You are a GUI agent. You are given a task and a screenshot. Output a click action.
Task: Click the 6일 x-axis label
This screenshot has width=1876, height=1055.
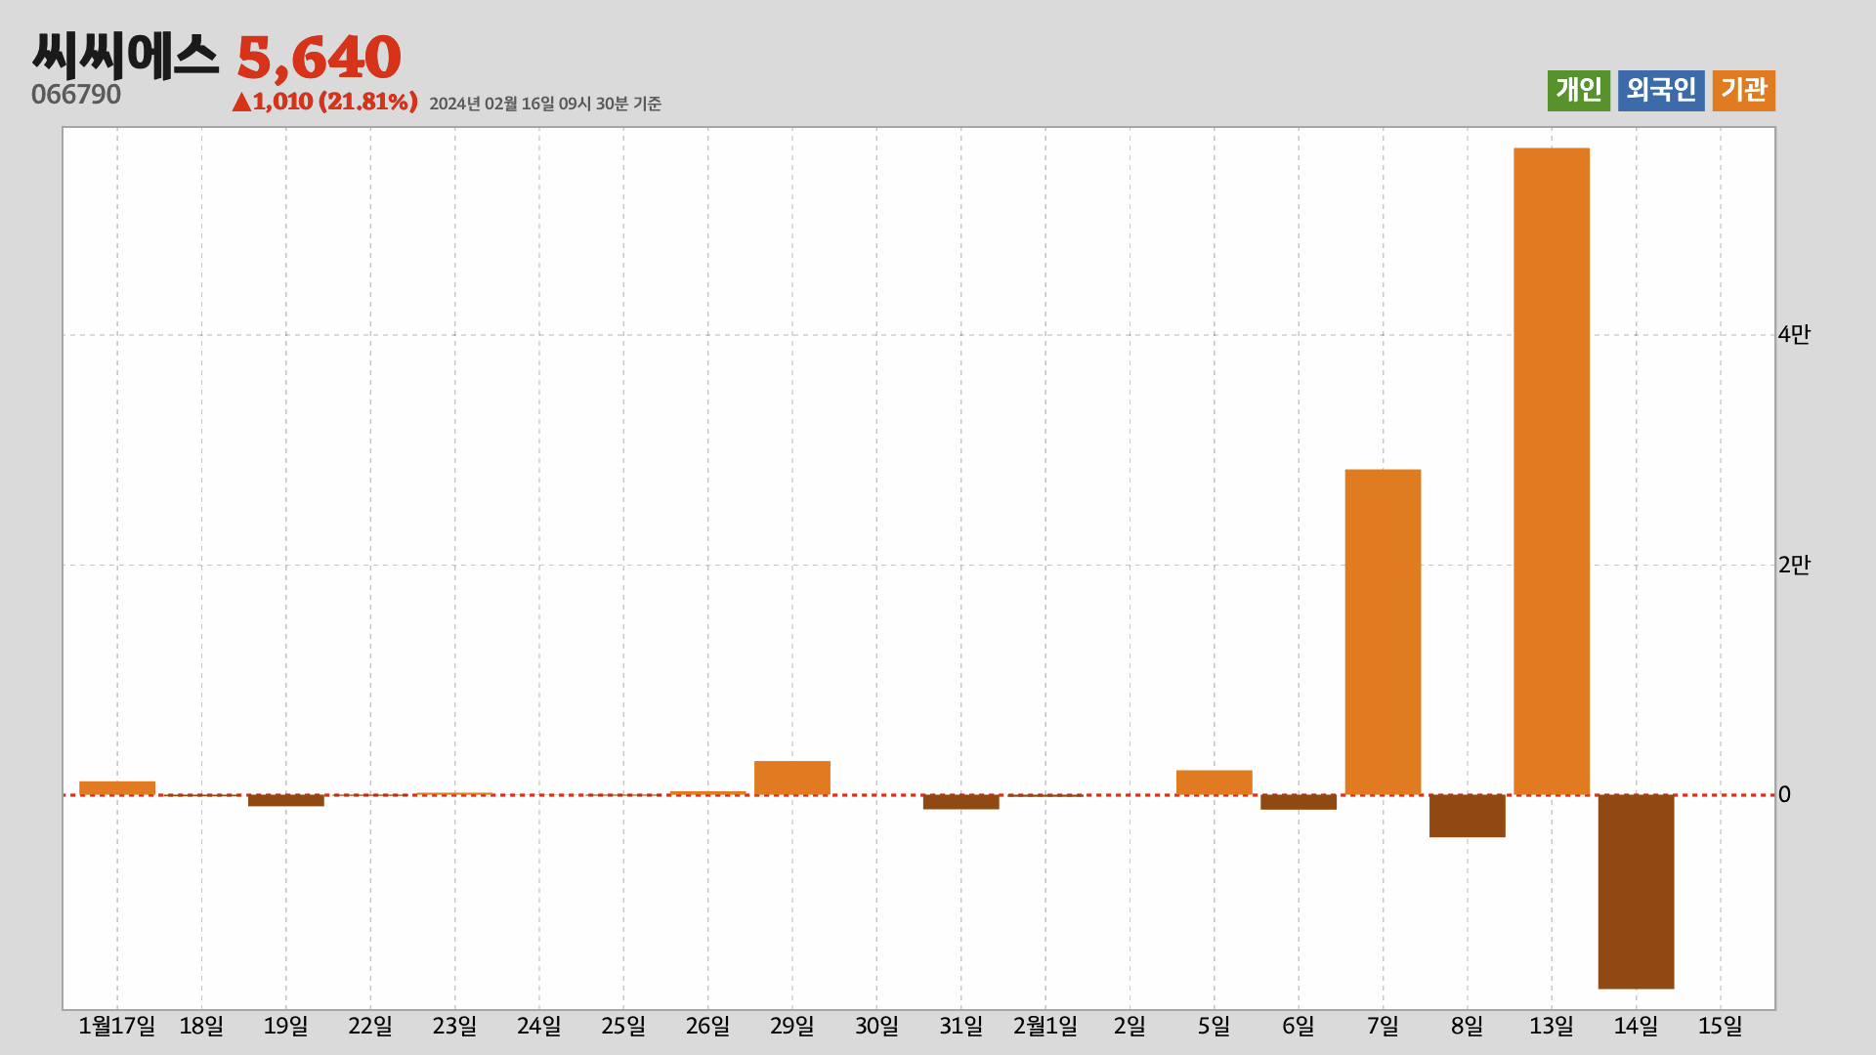[x=1299, y=1027]
